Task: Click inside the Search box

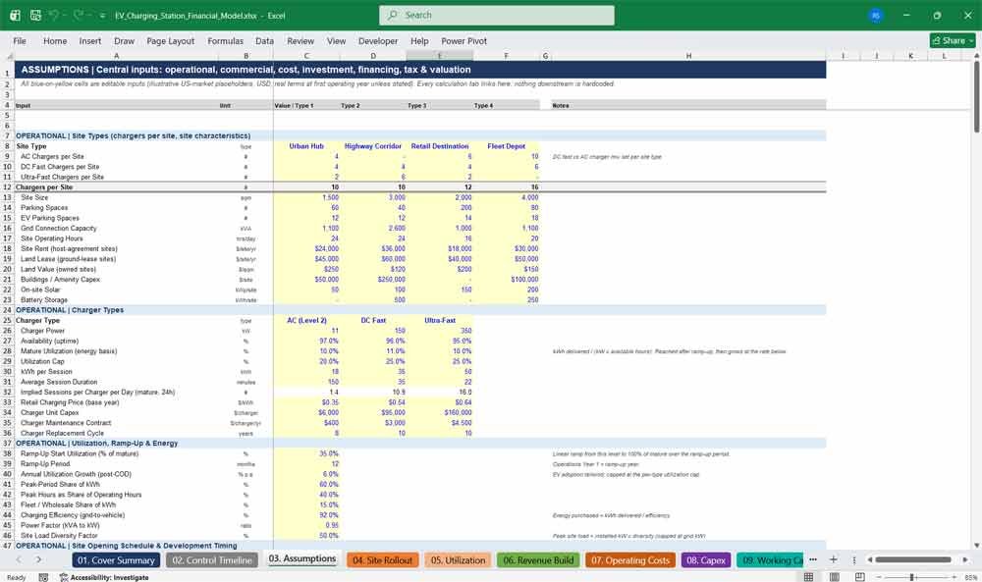Action: (497, 15)
